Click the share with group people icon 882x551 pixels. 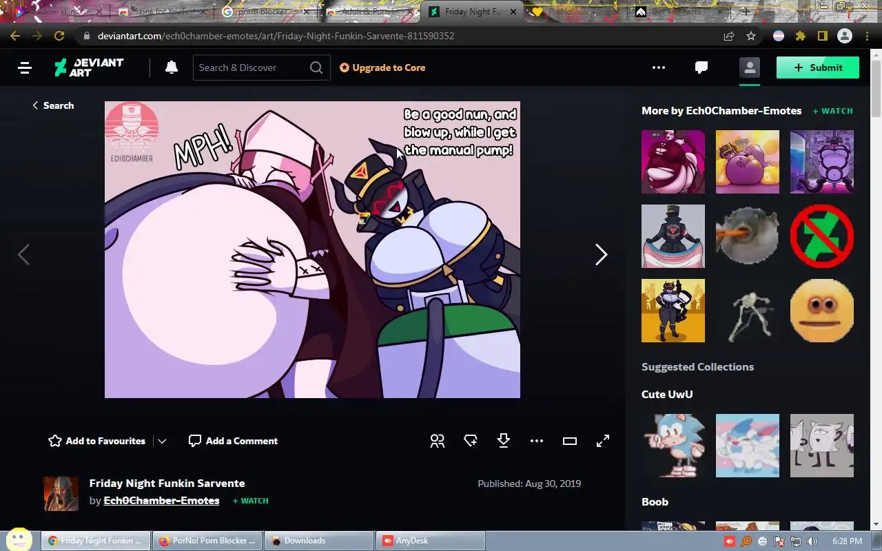pyautogui.click(x=438, y=441)
